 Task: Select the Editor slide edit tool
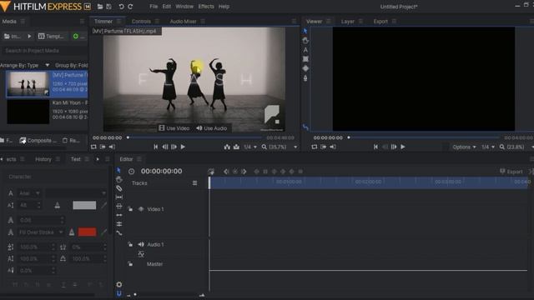point(118,206)
